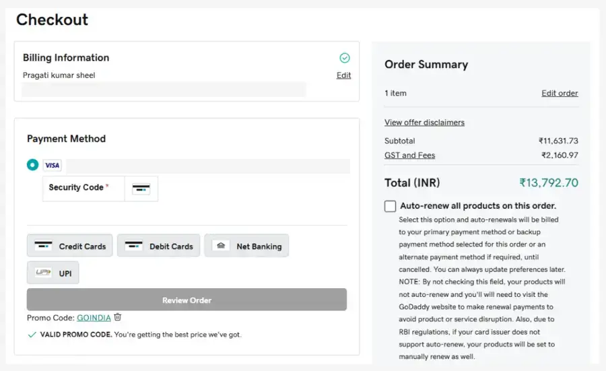Click the green billing verified checkmark icon
The image size is (606, 371).
pos(344,58)
